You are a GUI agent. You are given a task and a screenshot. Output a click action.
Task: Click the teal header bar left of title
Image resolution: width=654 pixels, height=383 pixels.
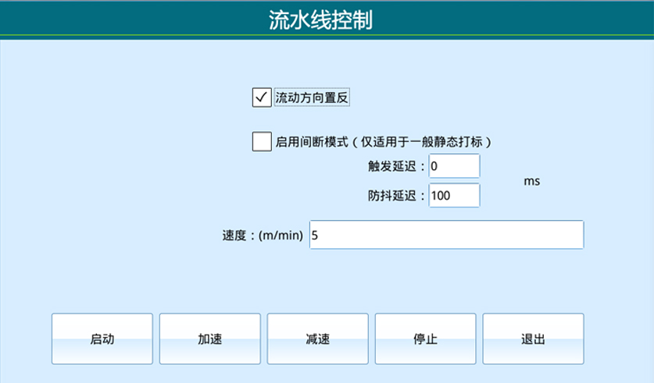pyautogui.click(x=117, y=19)
